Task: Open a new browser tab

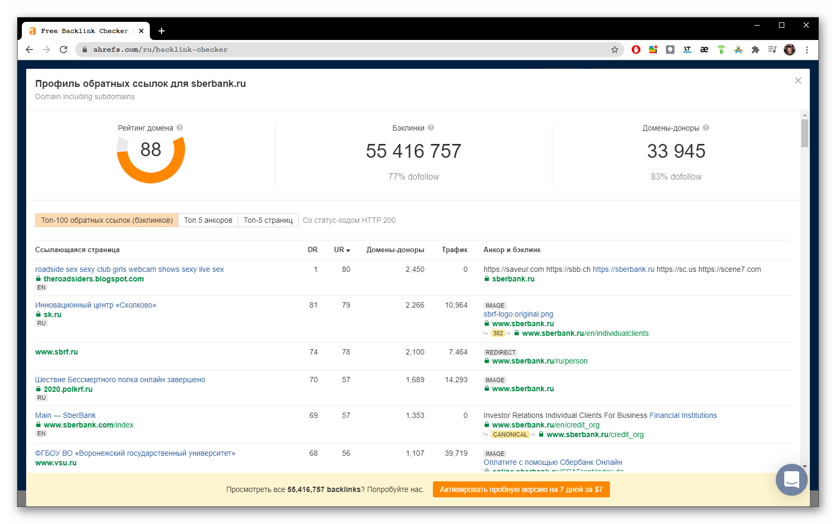Action: coord(162,31)
